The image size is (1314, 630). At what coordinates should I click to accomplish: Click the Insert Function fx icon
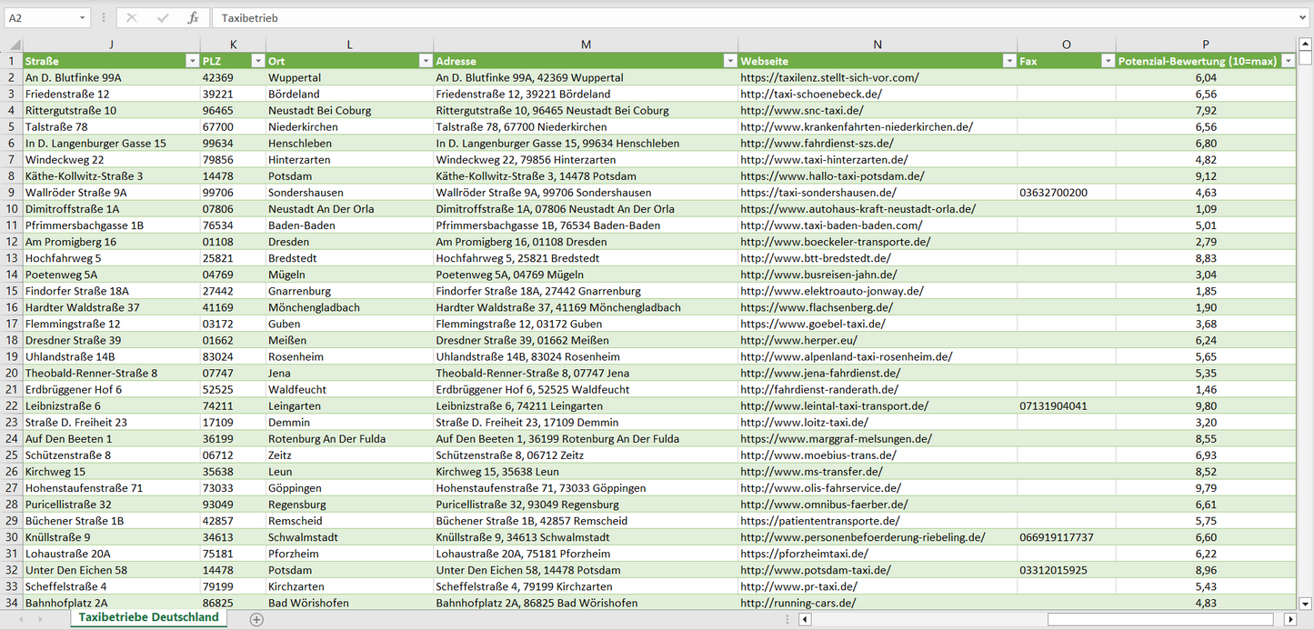coord(193,18)
